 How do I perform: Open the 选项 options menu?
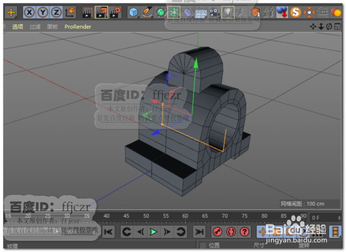[x=18, y=27]
